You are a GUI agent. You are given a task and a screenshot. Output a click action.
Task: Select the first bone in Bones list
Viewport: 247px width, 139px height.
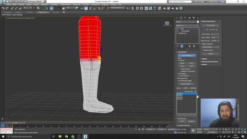coord(186,94)
